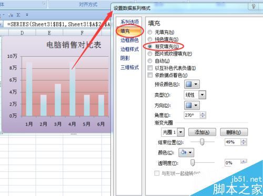263x196 pixels.
Task: Click the 2月 bar in chart
Action: pyautogui.click(x=44, y=106)
